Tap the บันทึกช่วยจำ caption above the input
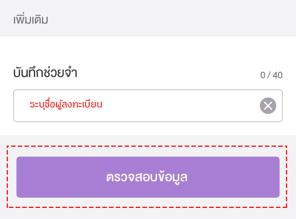Viewport: 296px width, 219px height. (x=45, y=73)
